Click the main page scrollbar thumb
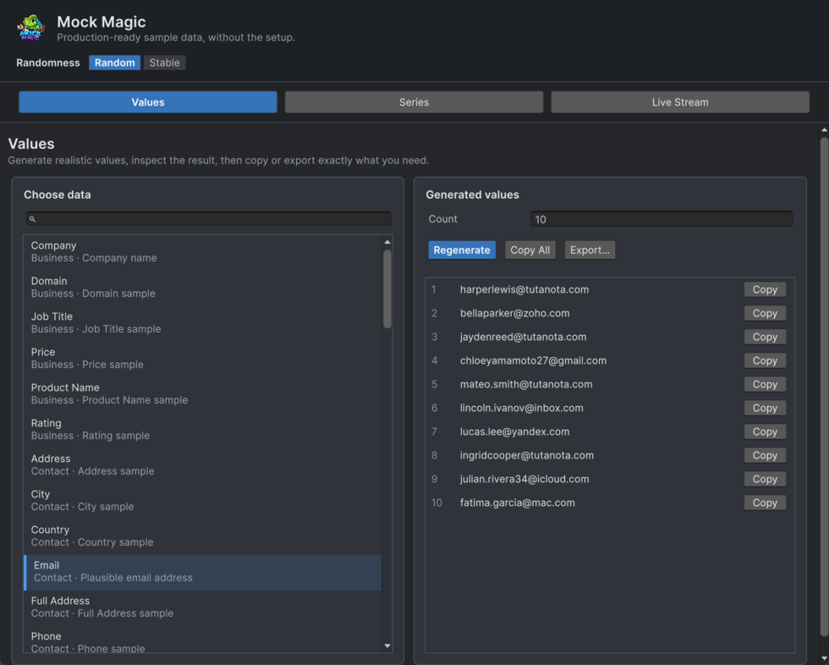Viewport: 829px width, 665px height. (824, 387)
